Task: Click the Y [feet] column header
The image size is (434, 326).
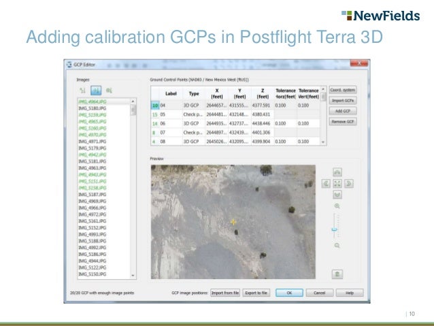Action: (x=239, y=94)
